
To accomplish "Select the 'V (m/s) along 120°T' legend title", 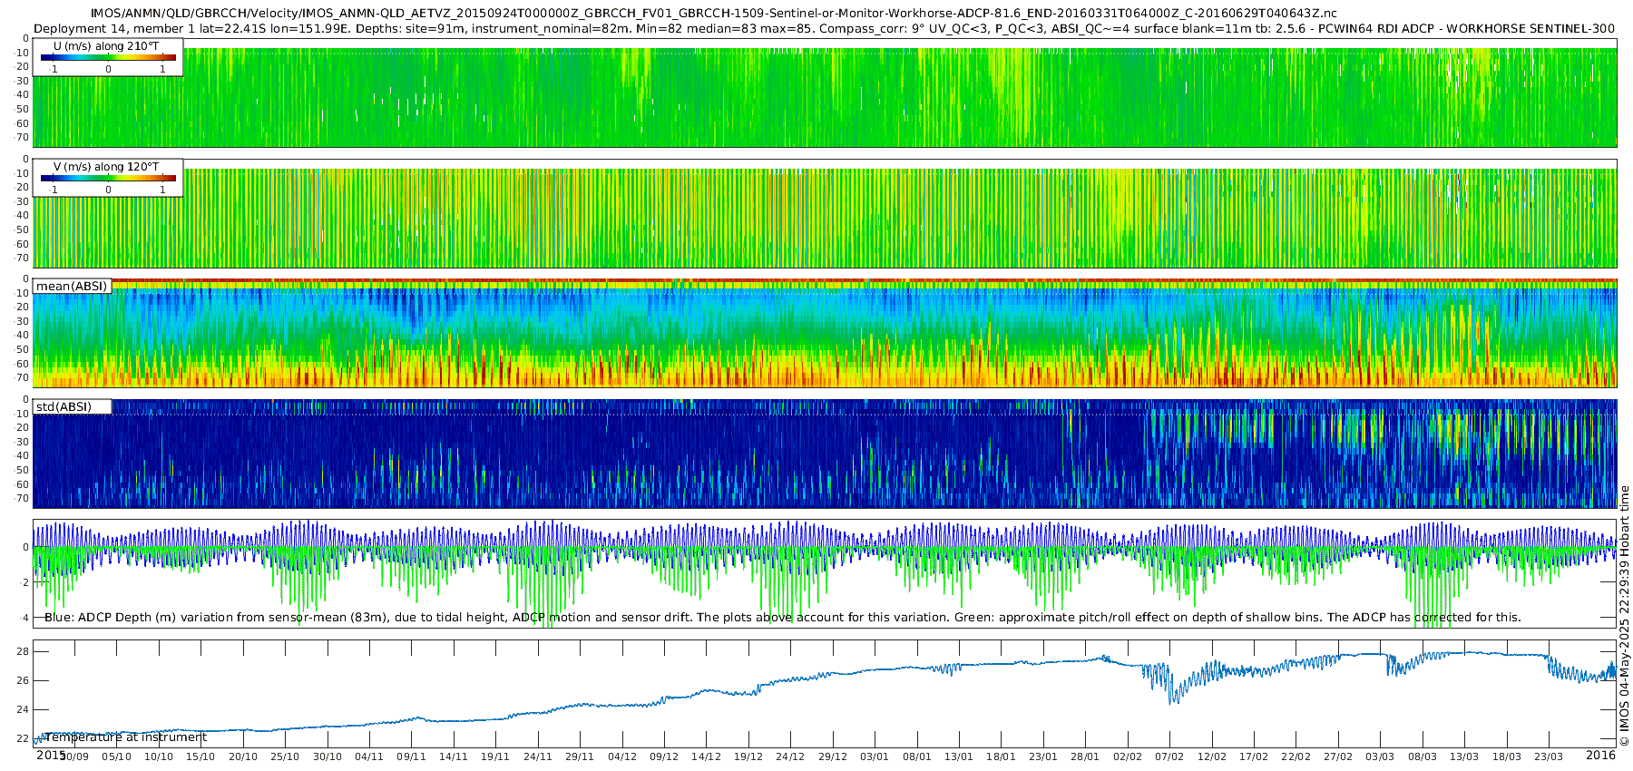I will point(106,166).
